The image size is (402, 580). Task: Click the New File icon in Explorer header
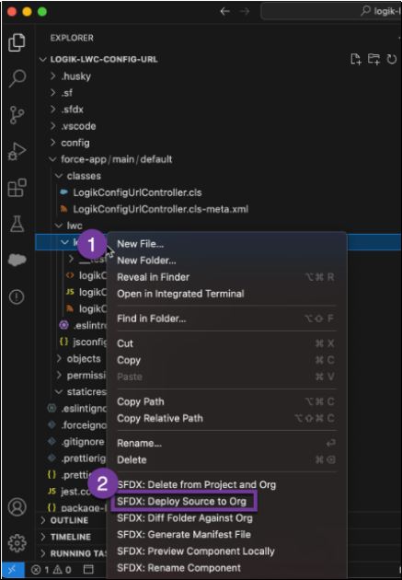355,59
